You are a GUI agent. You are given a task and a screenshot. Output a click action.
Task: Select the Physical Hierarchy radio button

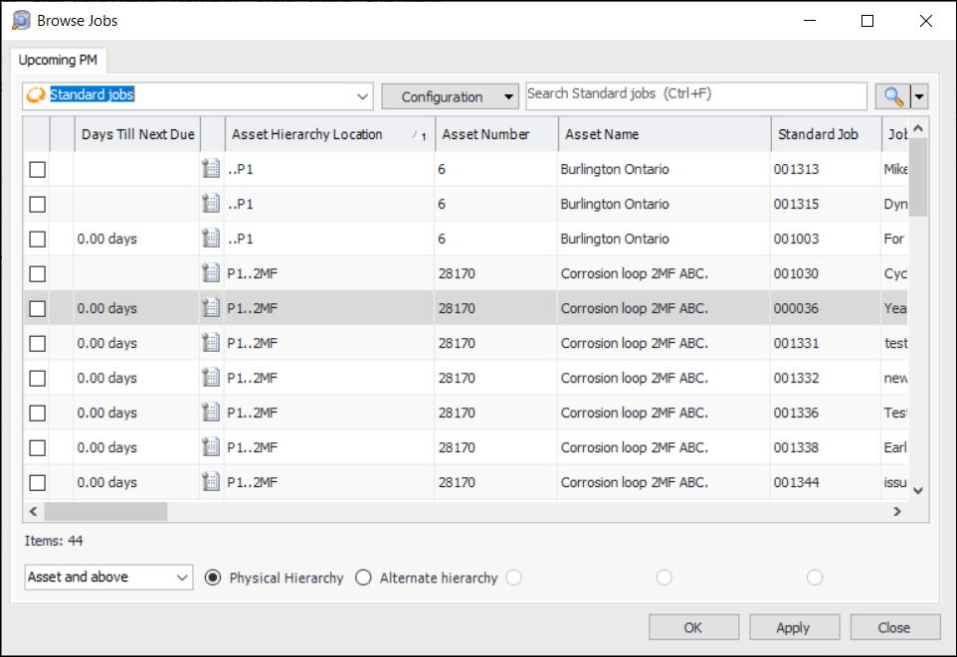pos(213,577)
